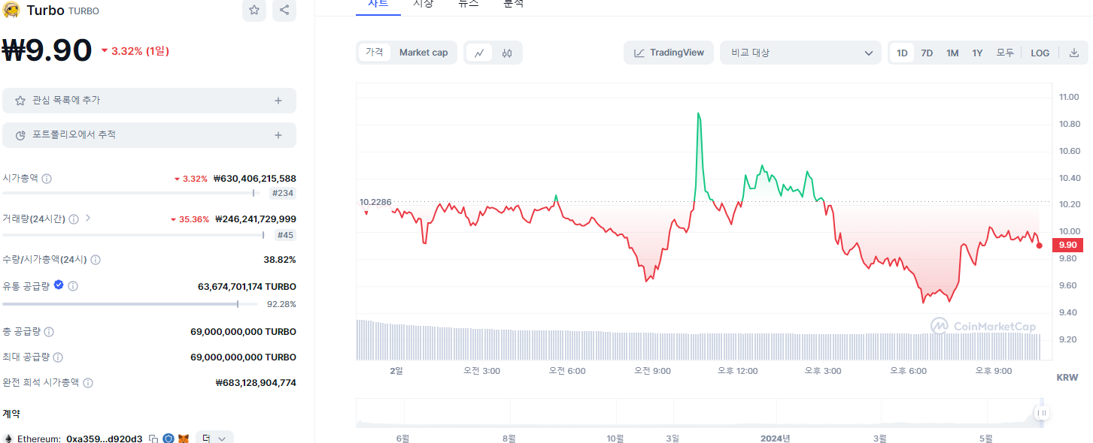
Task: Click the Ethereum network logo
Action: (8, 438)
